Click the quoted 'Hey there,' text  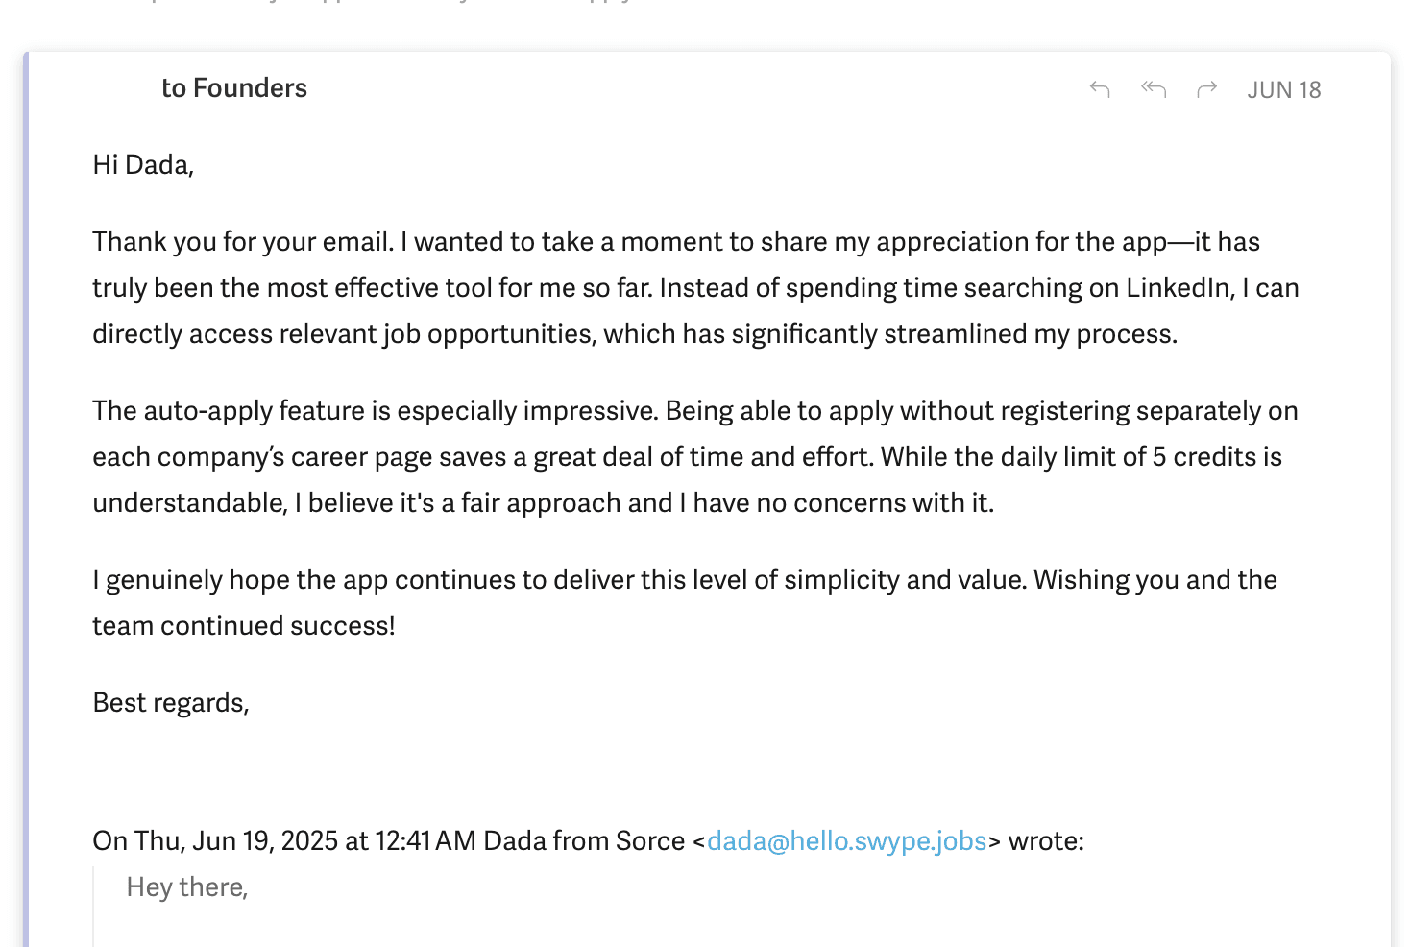[187, 887]
